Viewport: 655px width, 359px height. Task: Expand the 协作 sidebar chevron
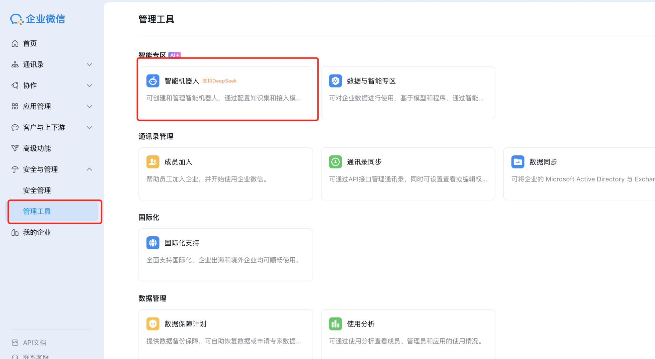pos(89,85)
